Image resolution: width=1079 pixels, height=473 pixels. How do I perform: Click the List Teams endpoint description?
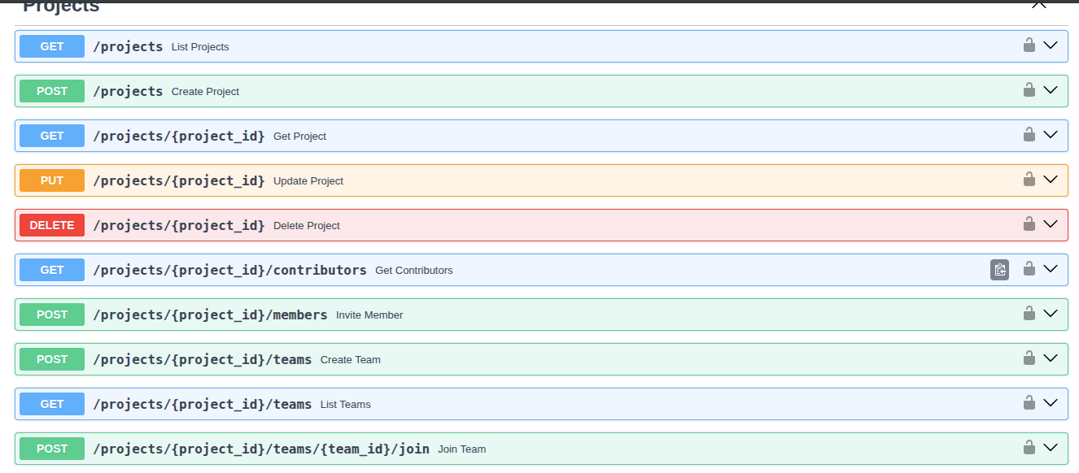pyautogui.click(x=345, y=405)
